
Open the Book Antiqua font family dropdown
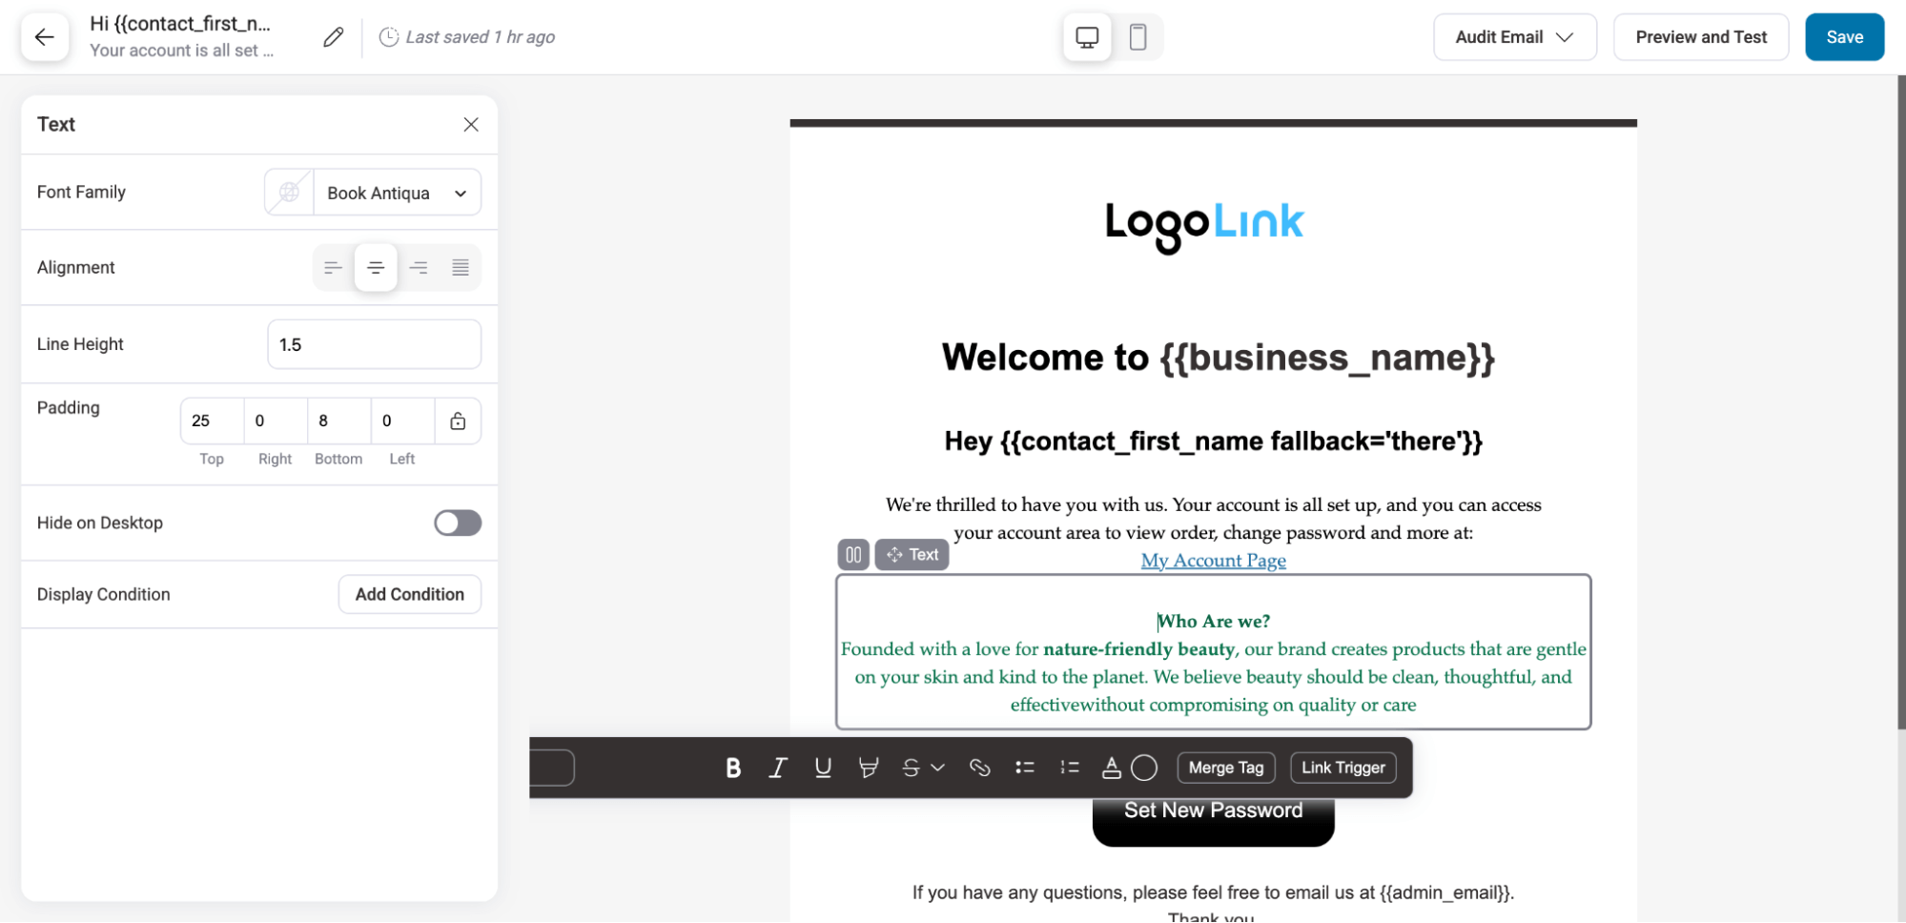[x=397, y=192]
